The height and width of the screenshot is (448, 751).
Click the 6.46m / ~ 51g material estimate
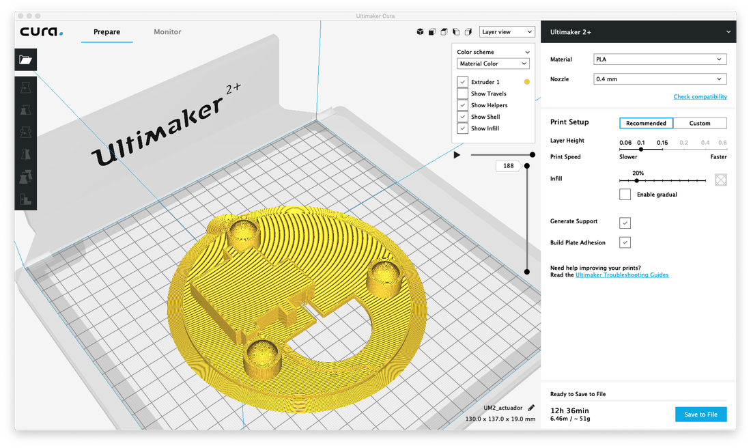click(570, 419)
